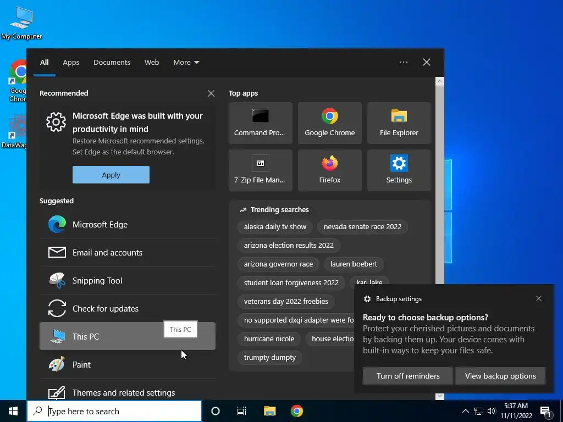Search trending 'alaska daily tv show'
563x422 pixels.
pos(275,226)
